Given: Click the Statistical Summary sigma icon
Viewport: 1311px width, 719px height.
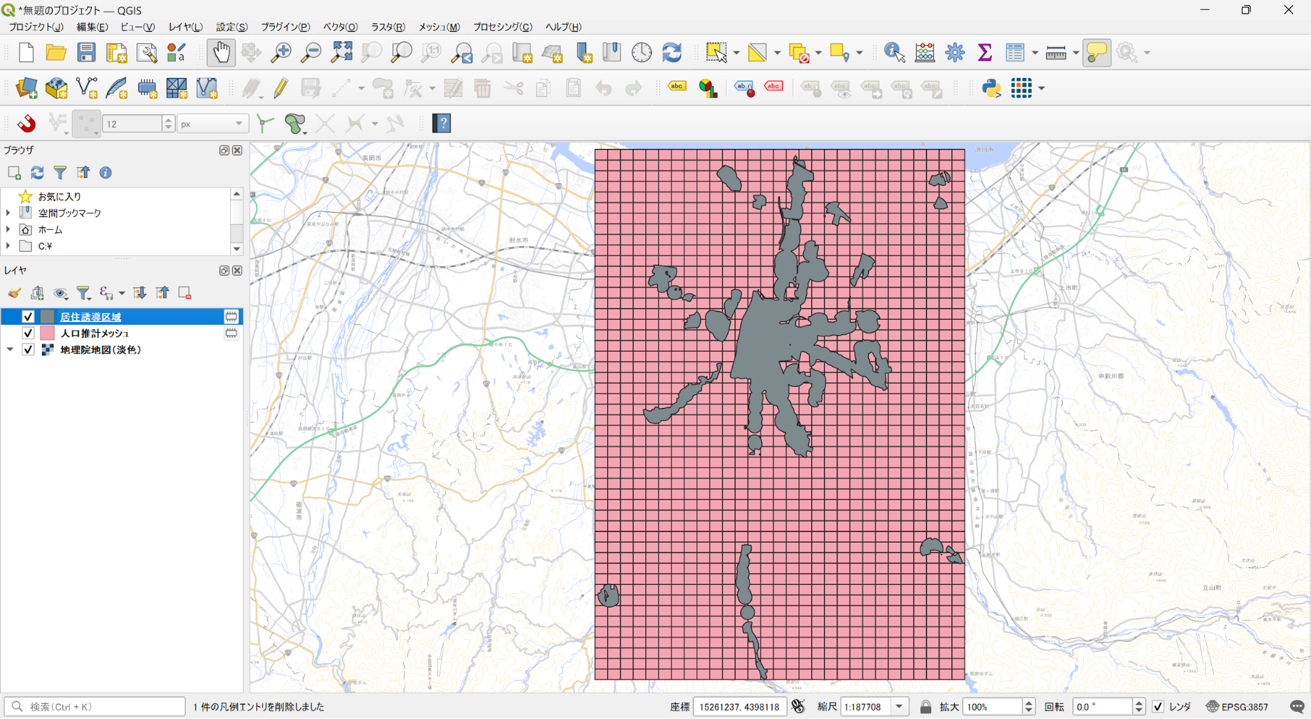Looking at the screenshot, I should tap(984, 52).
